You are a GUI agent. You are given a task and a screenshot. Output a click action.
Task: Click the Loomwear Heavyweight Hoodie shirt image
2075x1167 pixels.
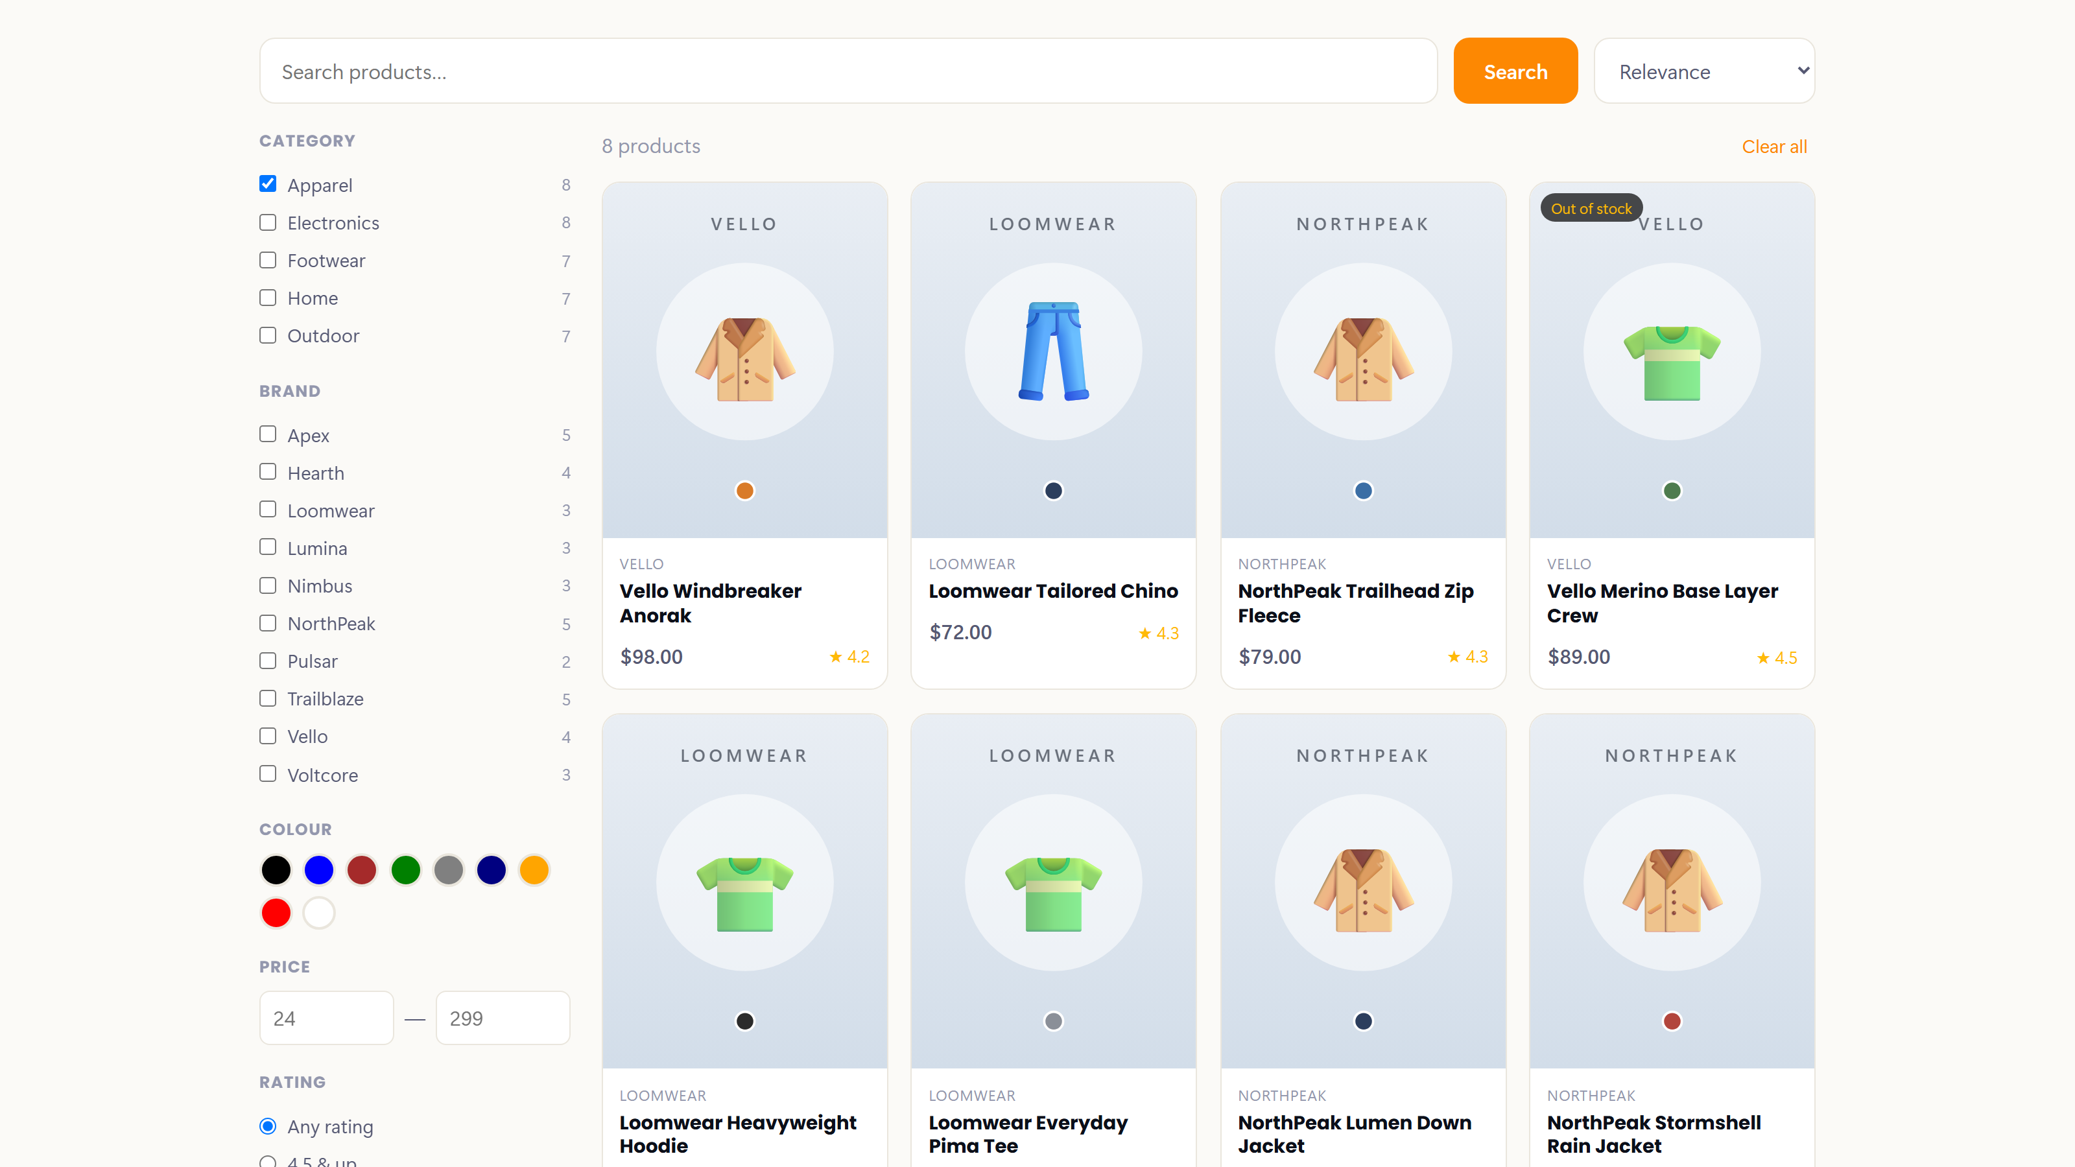[744, 894]
